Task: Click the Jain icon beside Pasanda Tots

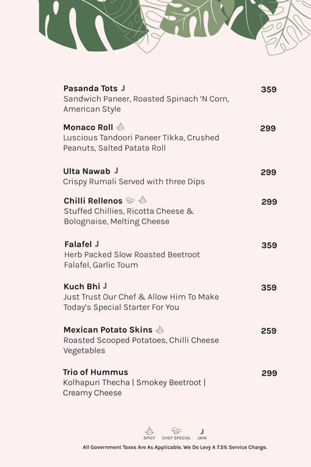Action: pos(123,88)
